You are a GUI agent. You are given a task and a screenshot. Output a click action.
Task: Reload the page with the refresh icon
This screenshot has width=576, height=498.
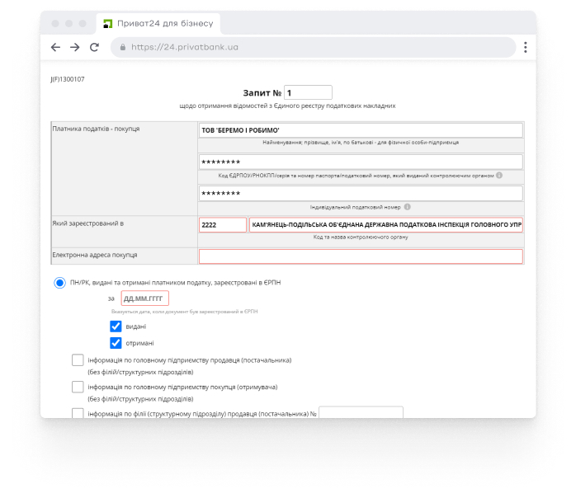click(94, 48)
